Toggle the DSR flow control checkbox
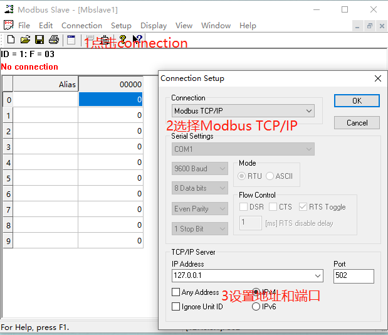388x335 pixels. (243, 207)
